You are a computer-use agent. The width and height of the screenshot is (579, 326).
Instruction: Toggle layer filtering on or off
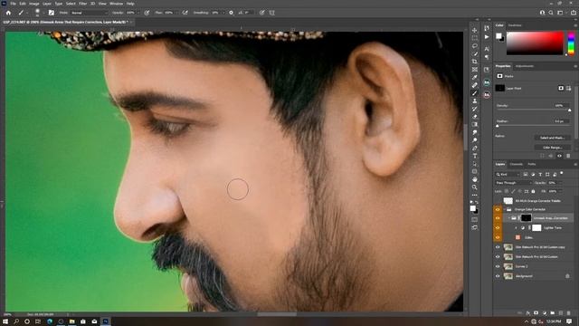[x=562, y=173]
